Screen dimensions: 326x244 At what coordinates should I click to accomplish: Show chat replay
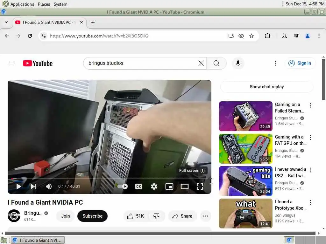(266, 86)
